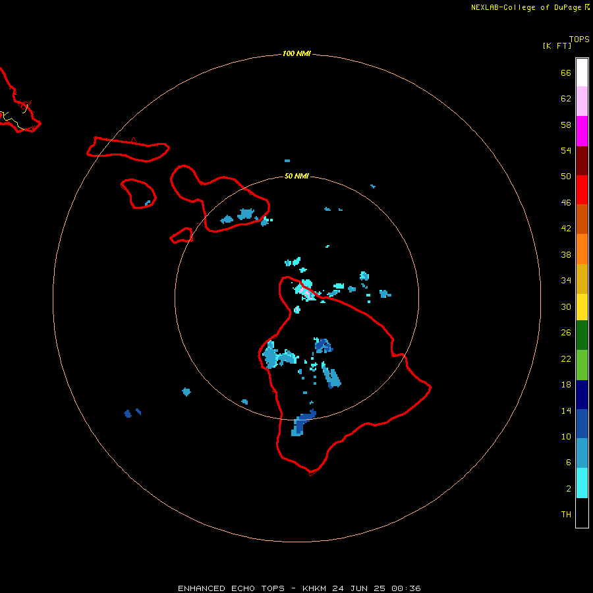The image size is (593, 593).
Task: Click the 30 legend value
Action: pos(566,306)
